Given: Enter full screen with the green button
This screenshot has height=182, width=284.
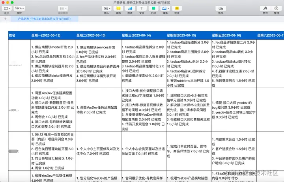Looking at the screenshot, I should [12, 2].
